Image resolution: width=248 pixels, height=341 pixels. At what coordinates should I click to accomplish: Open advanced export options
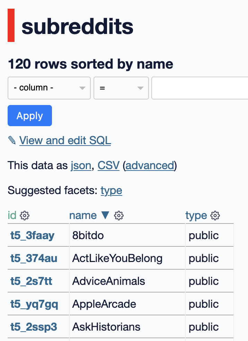(x=150, y=166)
